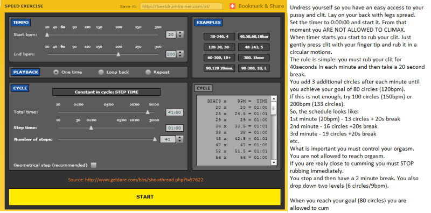Choose the 90-300, 1B, L example
This screenshot has height=213, width=431.
click(254, 68)
